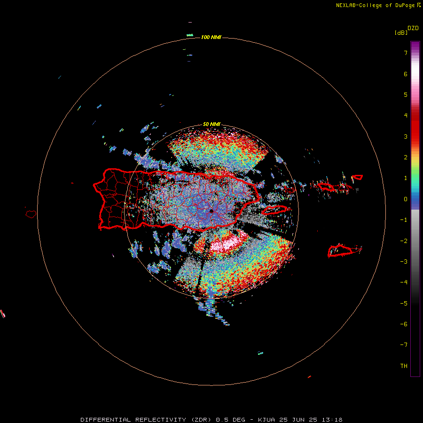Viewport: 423px width, 423px height.
Task: Click the St. Croix island outline to the southeast
Action: (x=340, y=251)
